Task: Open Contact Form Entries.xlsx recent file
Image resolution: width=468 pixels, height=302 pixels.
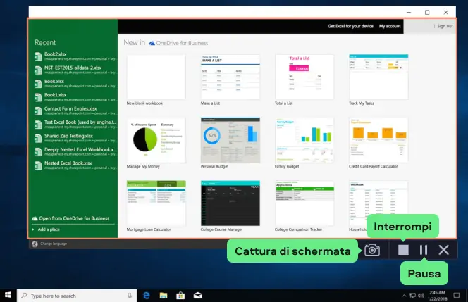Action: (x=75, y=111)
